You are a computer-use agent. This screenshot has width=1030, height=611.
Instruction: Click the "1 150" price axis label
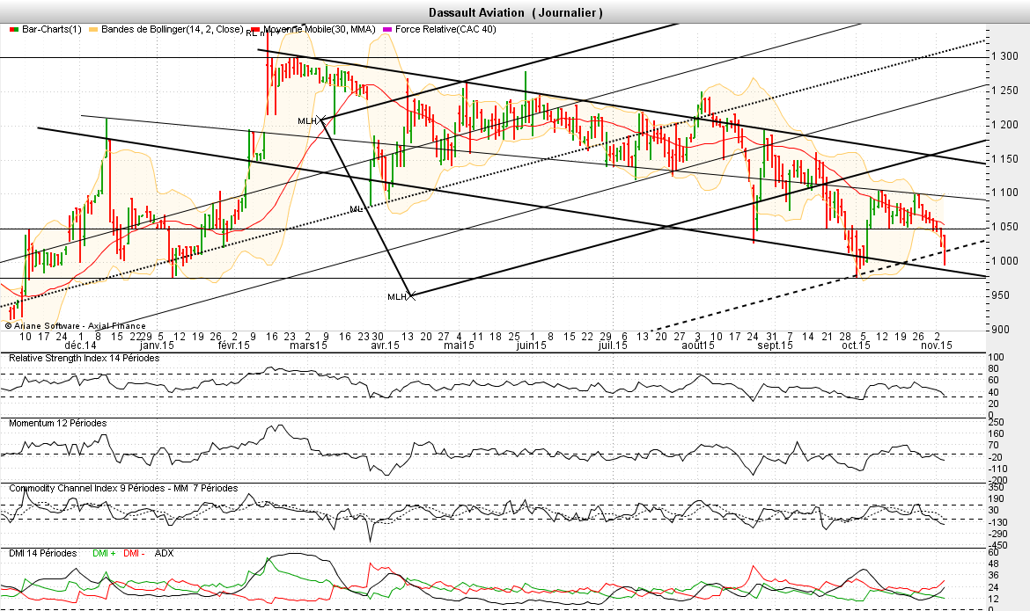click(1005, 159)
